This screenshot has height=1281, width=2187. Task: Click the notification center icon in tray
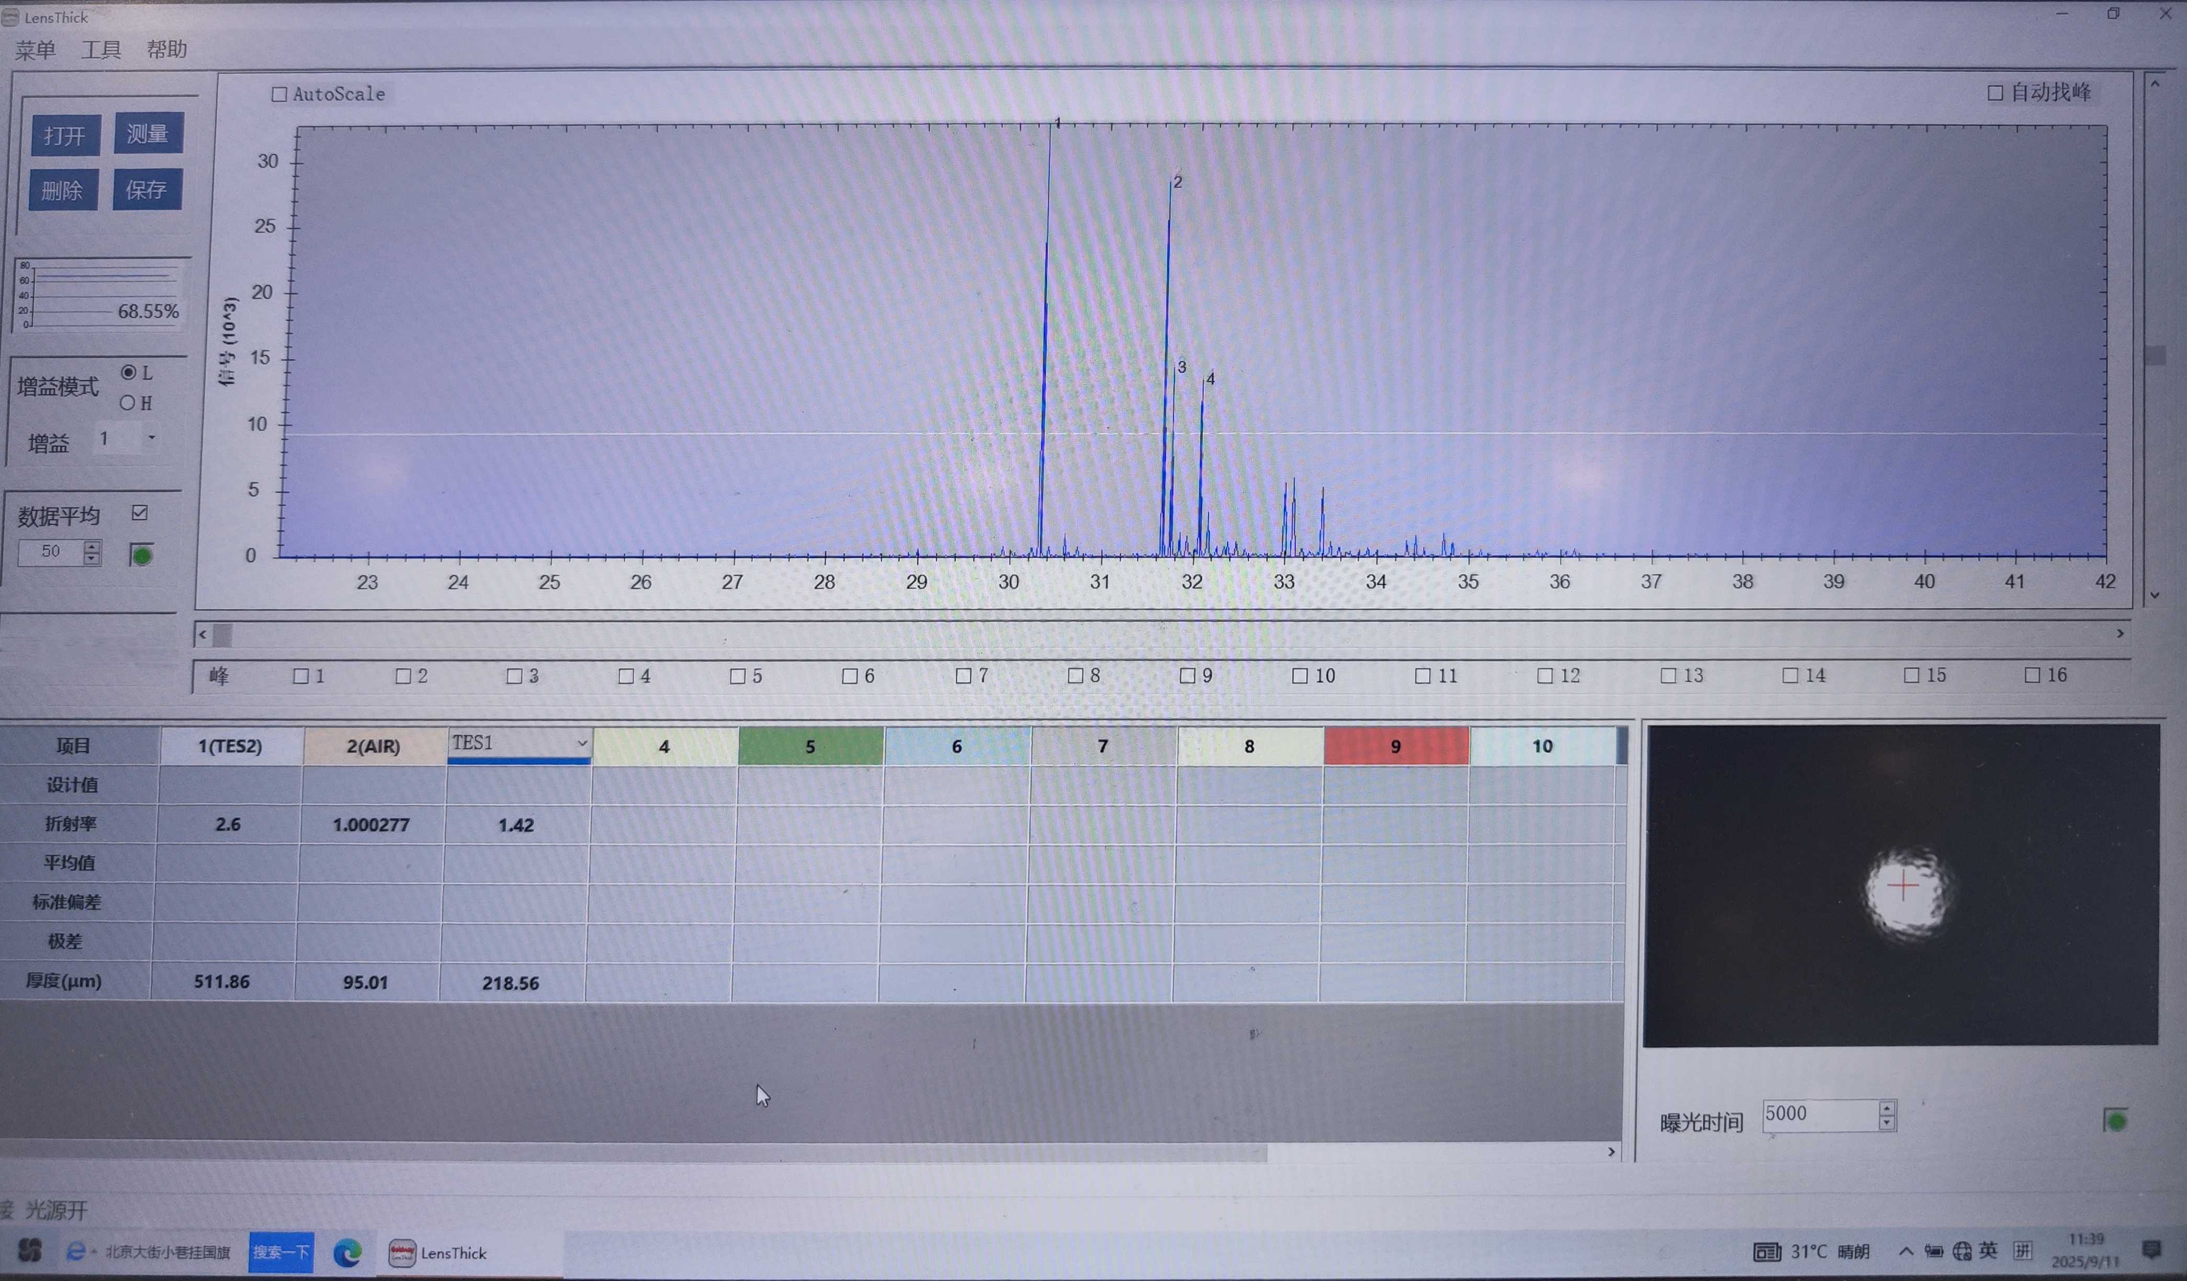pos(2150,1249)
